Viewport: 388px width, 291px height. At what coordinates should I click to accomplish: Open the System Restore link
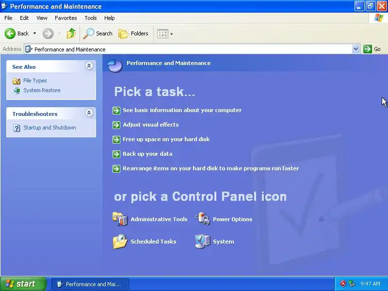[x=42, y=90]
